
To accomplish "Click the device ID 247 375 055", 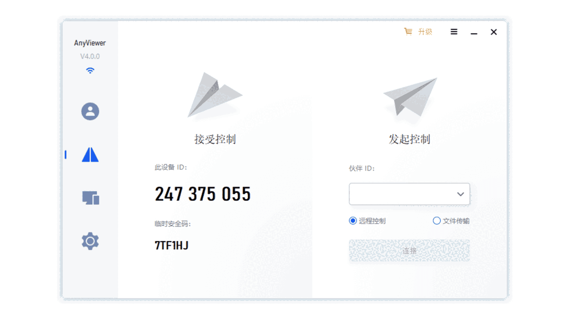I will 203,194.
